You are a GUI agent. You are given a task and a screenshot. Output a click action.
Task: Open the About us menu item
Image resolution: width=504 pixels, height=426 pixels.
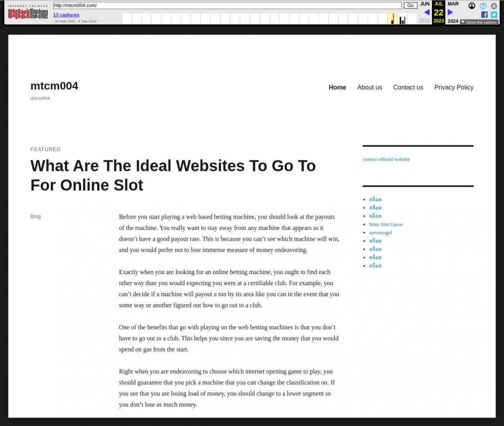[x=369, y=87]
